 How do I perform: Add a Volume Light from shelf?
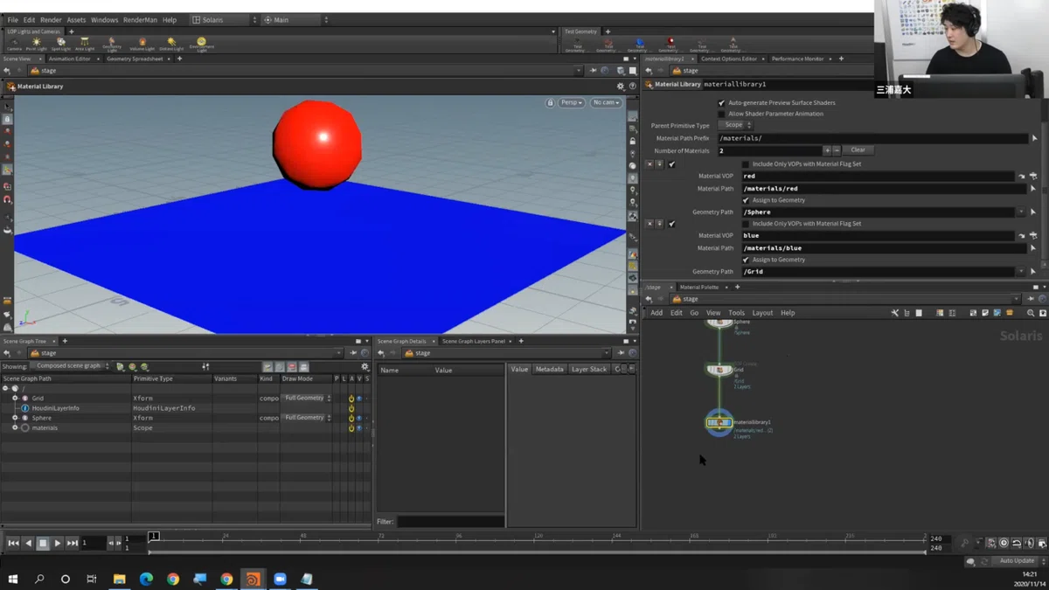pyautogui.click(x=142, y=44)
